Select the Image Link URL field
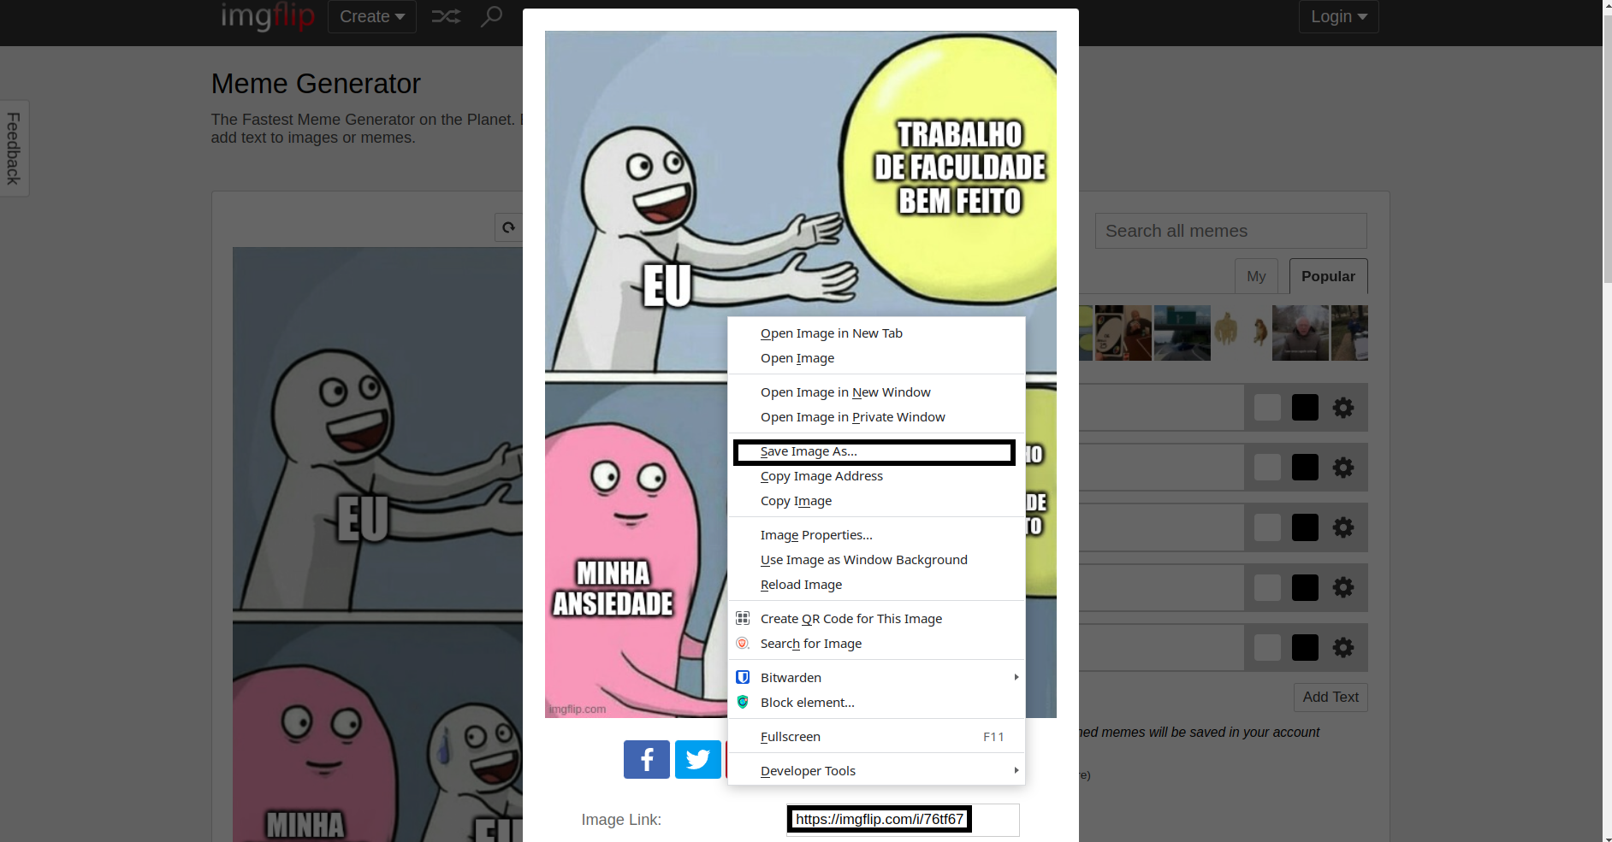Image resolution: width=1612 pixels, height=842 pixels. [x=879, y=819]
